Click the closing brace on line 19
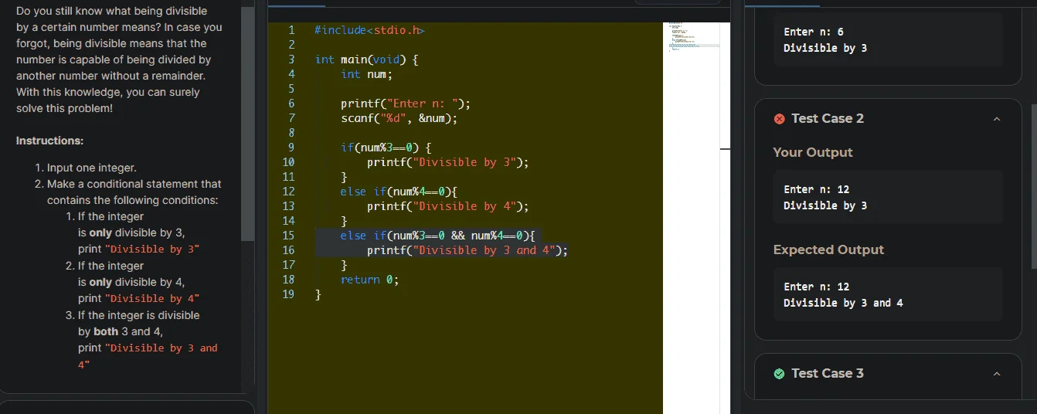The height and width of the screenshot is (414, 1037). click(318, 294)
